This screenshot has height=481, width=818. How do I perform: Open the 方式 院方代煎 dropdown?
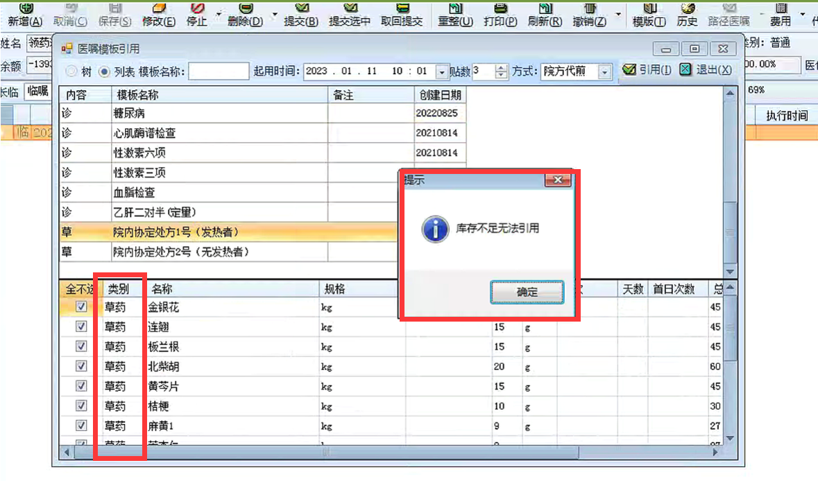click(604, 71)
